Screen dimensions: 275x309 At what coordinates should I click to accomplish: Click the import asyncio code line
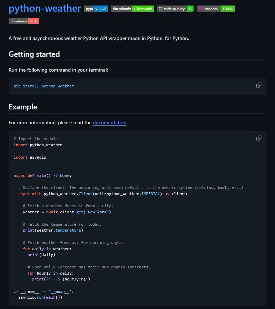[x=30, y=157]
